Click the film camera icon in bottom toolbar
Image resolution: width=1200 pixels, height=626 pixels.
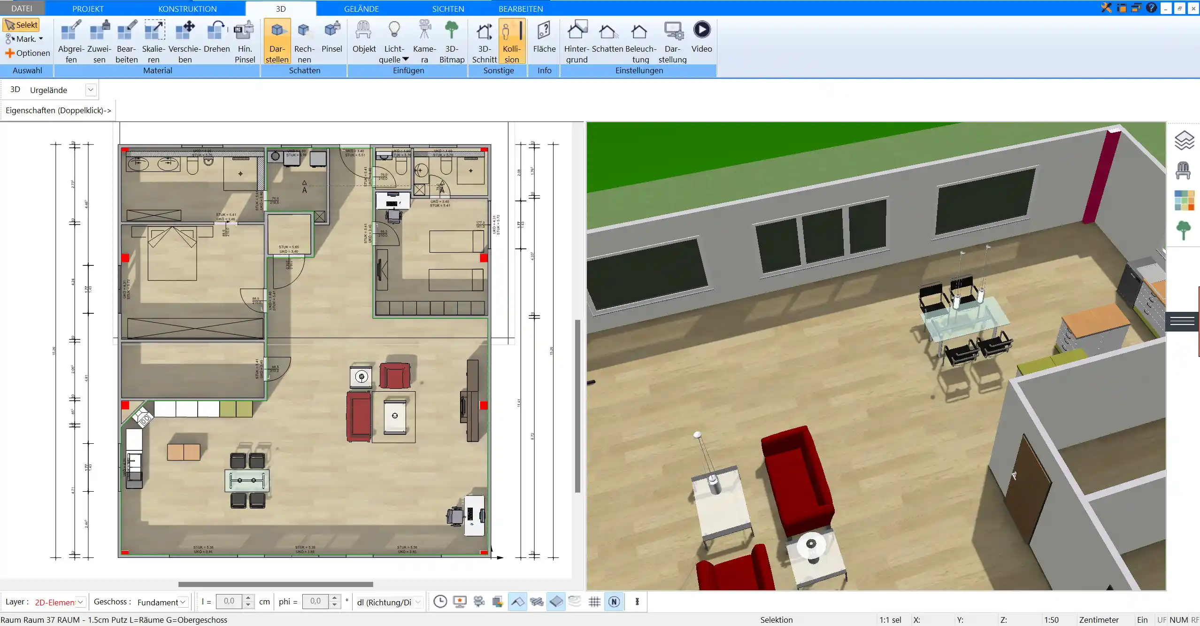point(479,602)
